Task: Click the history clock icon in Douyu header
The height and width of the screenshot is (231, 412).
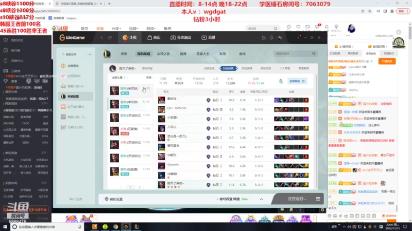Action: (x=289, y=27)
